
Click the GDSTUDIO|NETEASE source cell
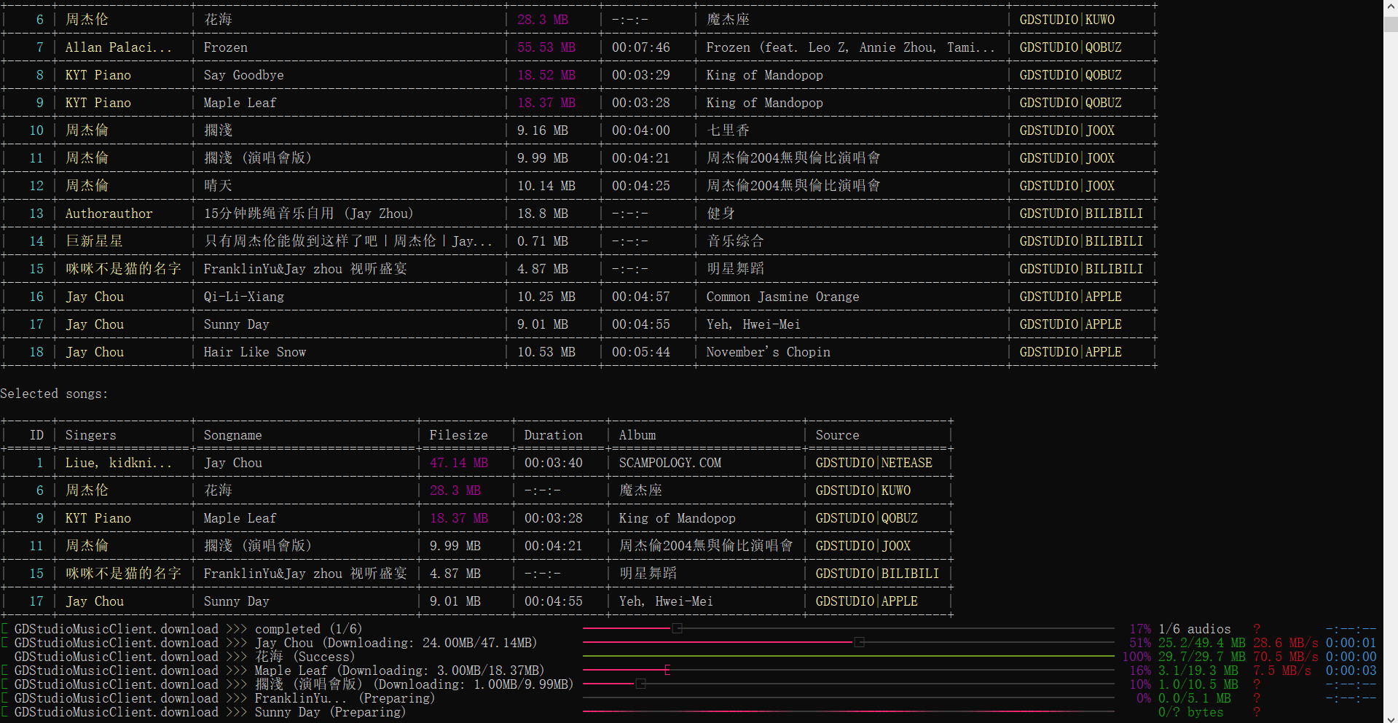[x=873, y=463]
